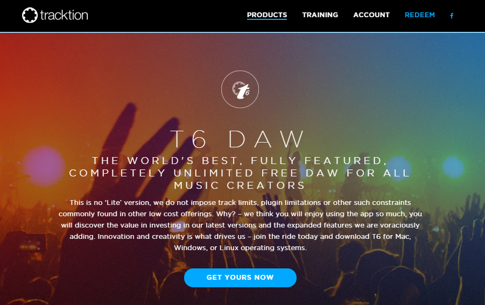Viewport: 485px width, 305px height.
Task: Click the sentence starting 'This is no Lite version'
Action: (240, 203)
